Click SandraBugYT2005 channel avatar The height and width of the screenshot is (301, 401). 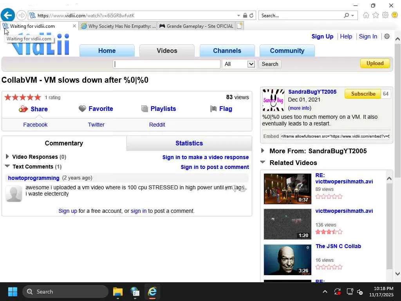click(273, 100)
